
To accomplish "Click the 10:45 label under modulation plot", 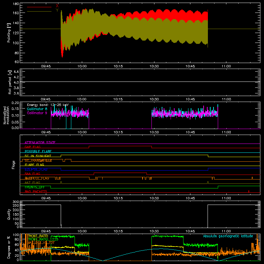I will tap(190, 132).
